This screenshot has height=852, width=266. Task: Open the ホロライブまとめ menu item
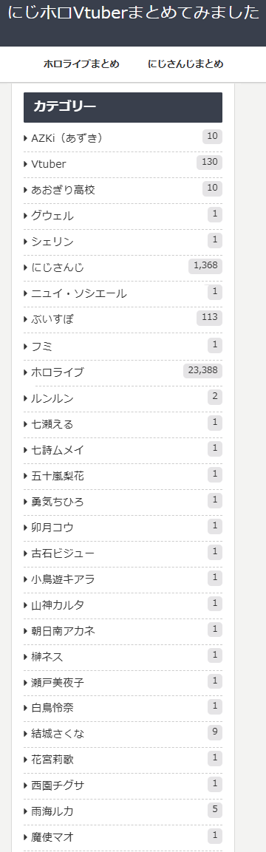click(81, 64)
